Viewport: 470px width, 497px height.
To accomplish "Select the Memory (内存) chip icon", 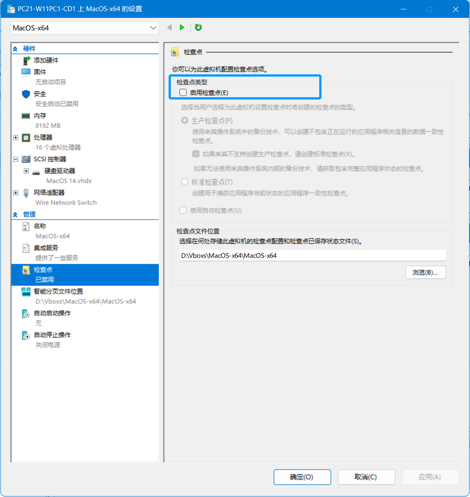I will [26, 116].
